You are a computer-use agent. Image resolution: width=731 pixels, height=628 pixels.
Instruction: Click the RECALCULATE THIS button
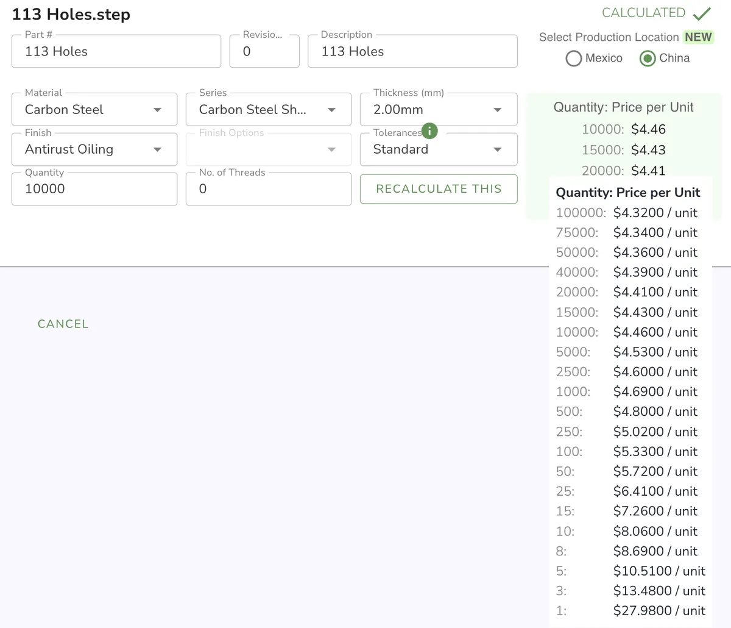click(x=439, y=189)
